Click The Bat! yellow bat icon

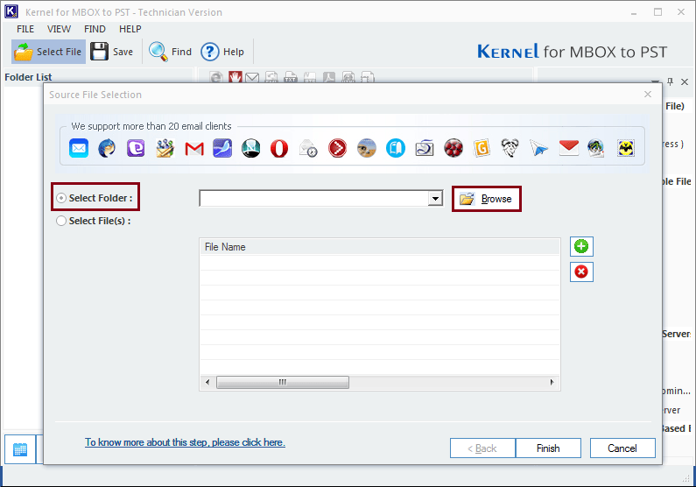(626, 148)
